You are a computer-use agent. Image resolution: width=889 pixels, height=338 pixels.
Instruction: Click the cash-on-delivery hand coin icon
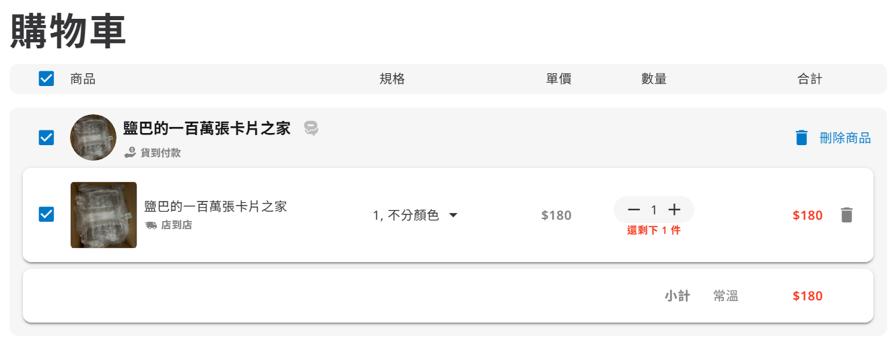(x=131, y=153)
